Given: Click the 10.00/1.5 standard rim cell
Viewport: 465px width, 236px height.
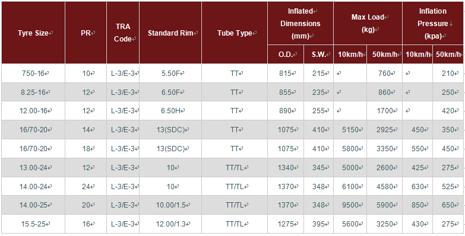Looking at the screenshot, I should pos(170,205).
